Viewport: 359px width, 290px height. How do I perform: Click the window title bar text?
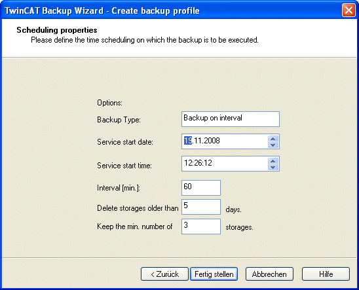pos(102,10)
